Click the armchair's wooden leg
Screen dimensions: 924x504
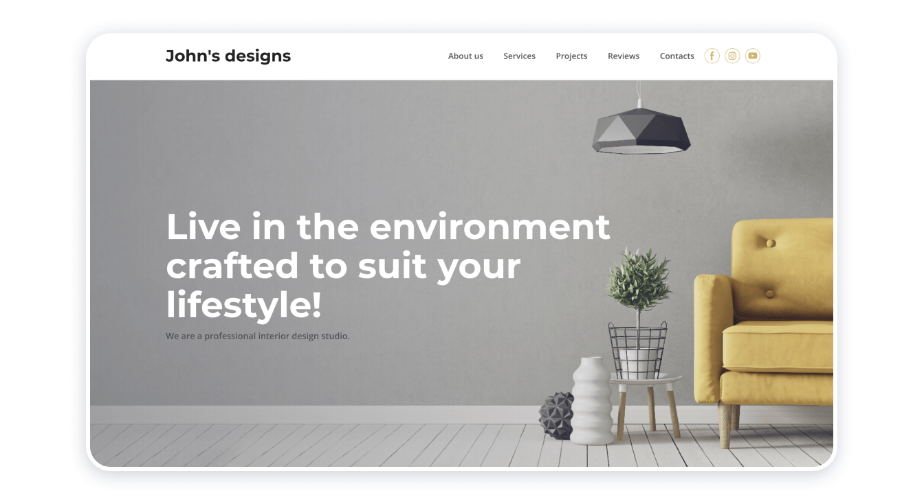[729, 424]
